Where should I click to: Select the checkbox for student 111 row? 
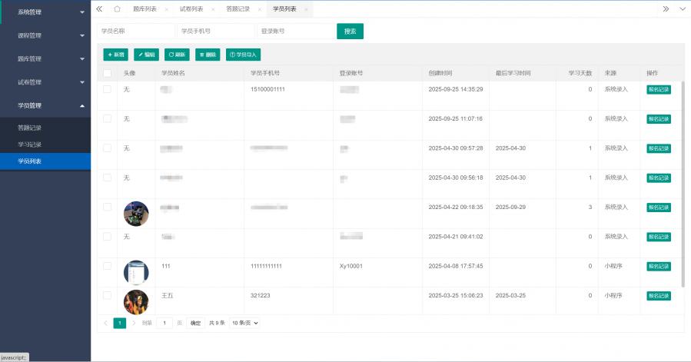click(x=108, y=265)
